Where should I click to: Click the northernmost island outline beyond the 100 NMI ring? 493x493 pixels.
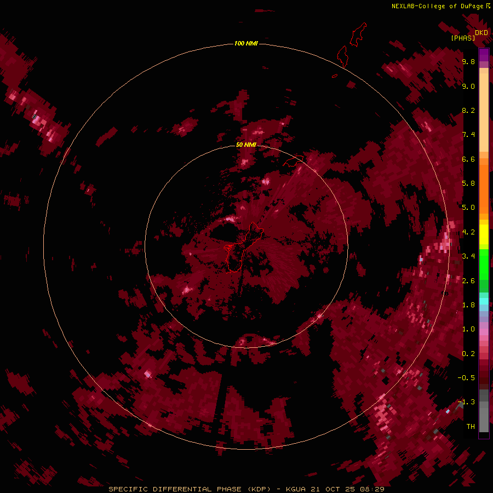(358, 35)
